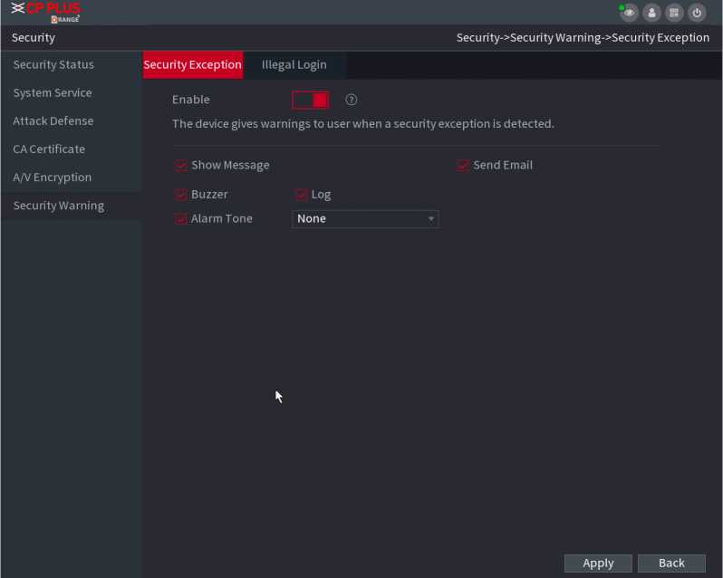This screenshot has height=578, width=723.
Task: Uncheck the Buzzer checkbox
Action: coord(181,195)
